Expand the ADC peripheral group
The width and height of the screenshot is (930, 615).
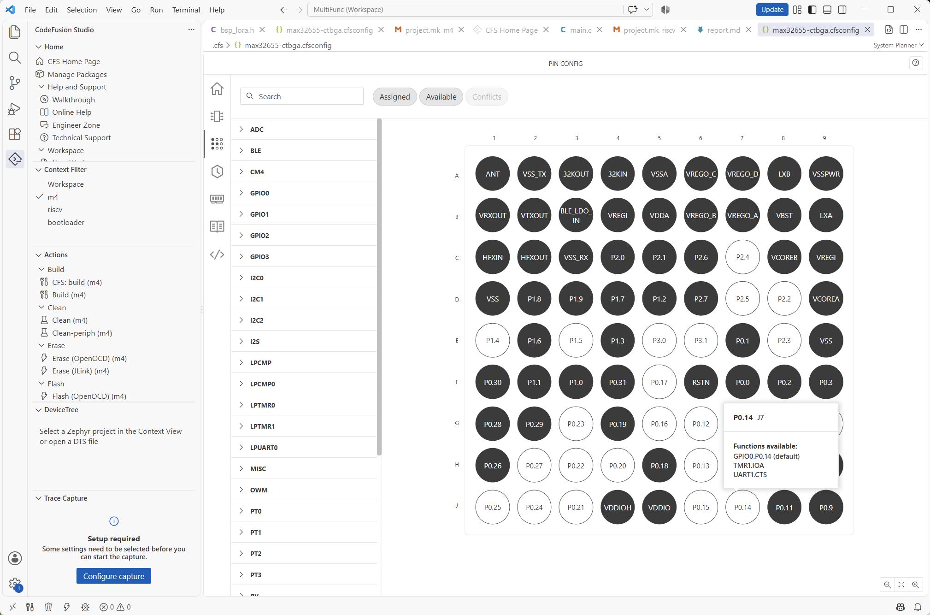(x=304, y=130)
